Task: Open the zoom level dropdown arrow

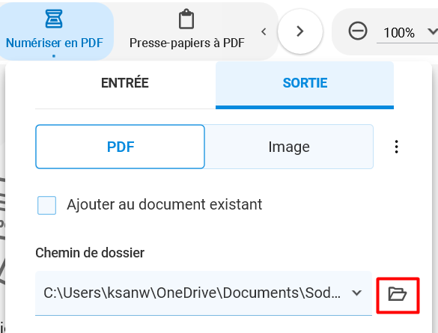Action: 433,31
